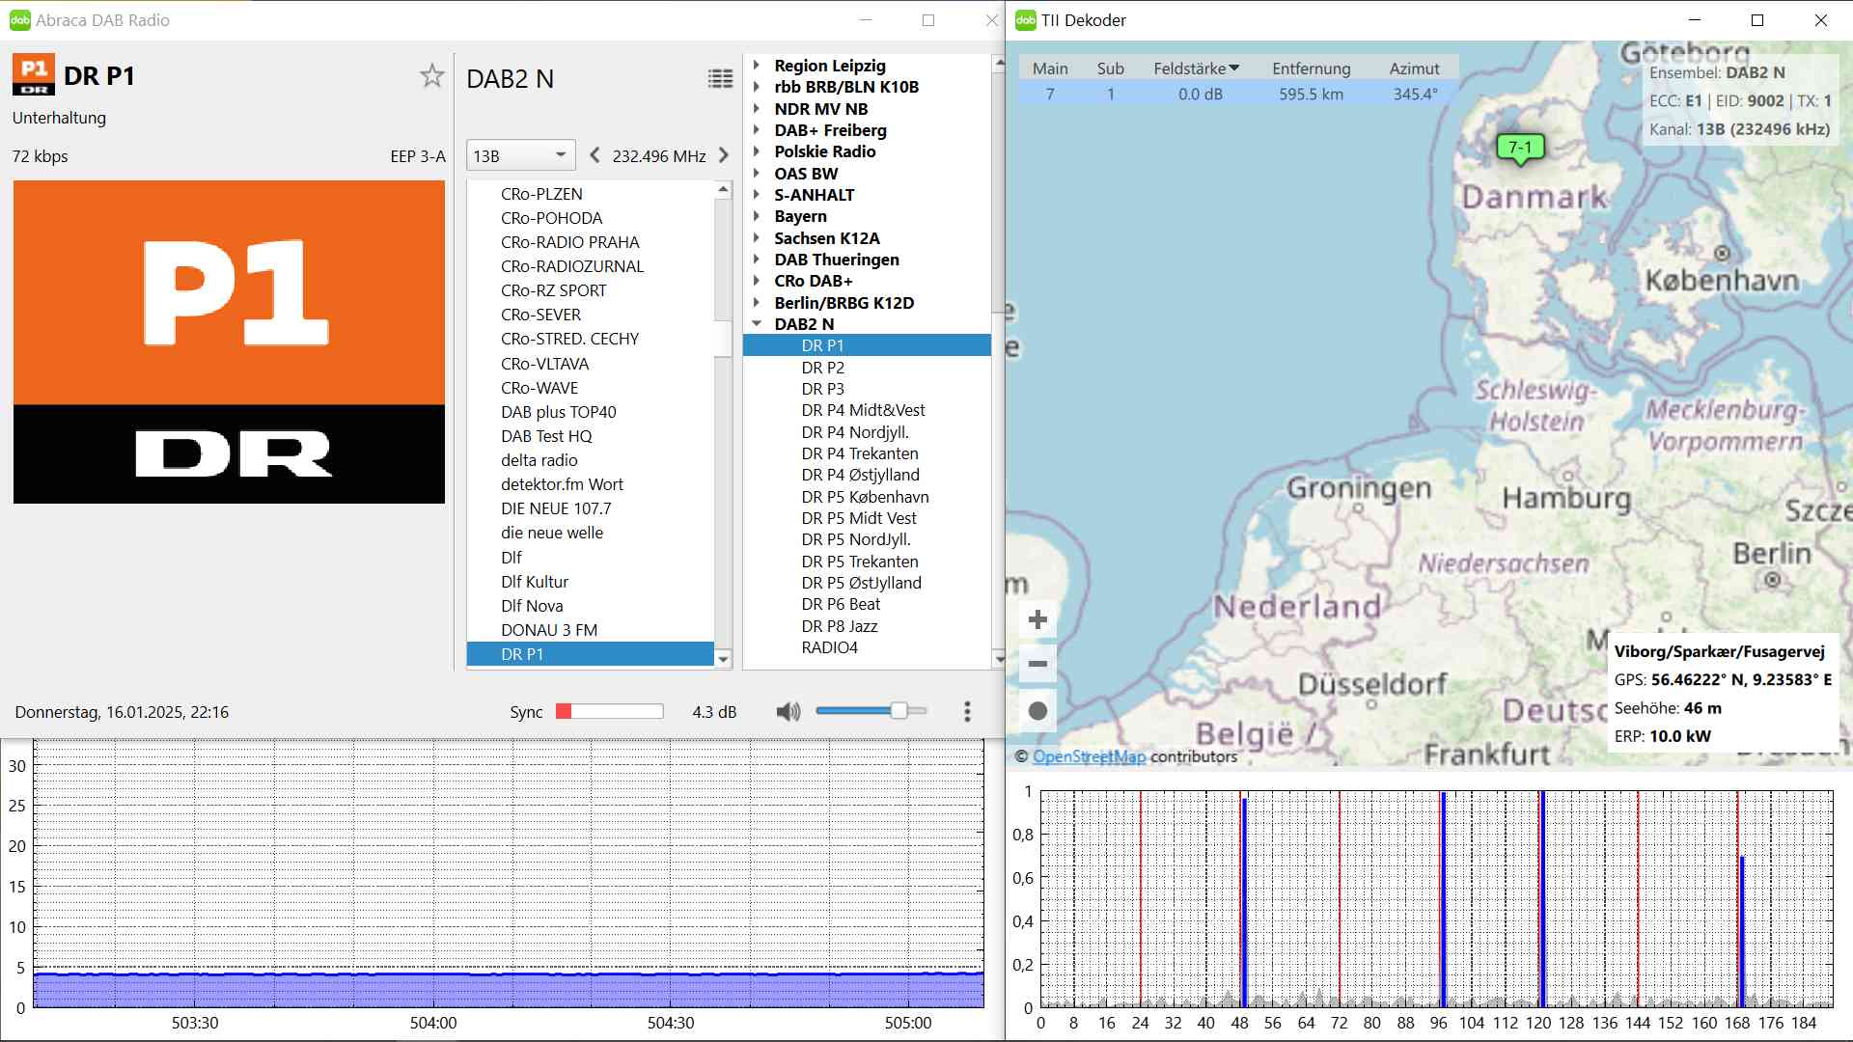
Task: Open the three-dot options menu
Action: coord(967,712)
